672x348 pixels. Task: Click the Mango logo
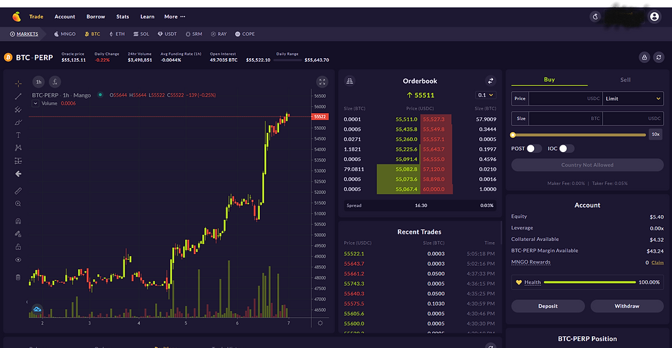16,16
